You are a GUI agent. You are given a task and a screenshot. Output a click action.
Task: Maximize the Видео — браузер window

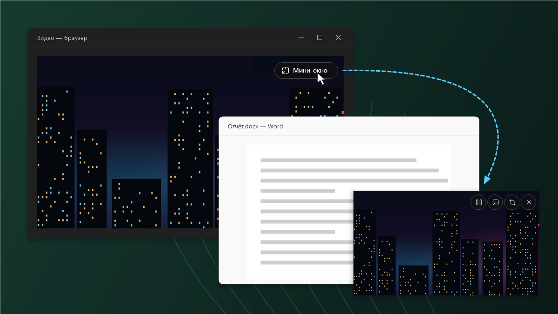click(x=319, y=38)
